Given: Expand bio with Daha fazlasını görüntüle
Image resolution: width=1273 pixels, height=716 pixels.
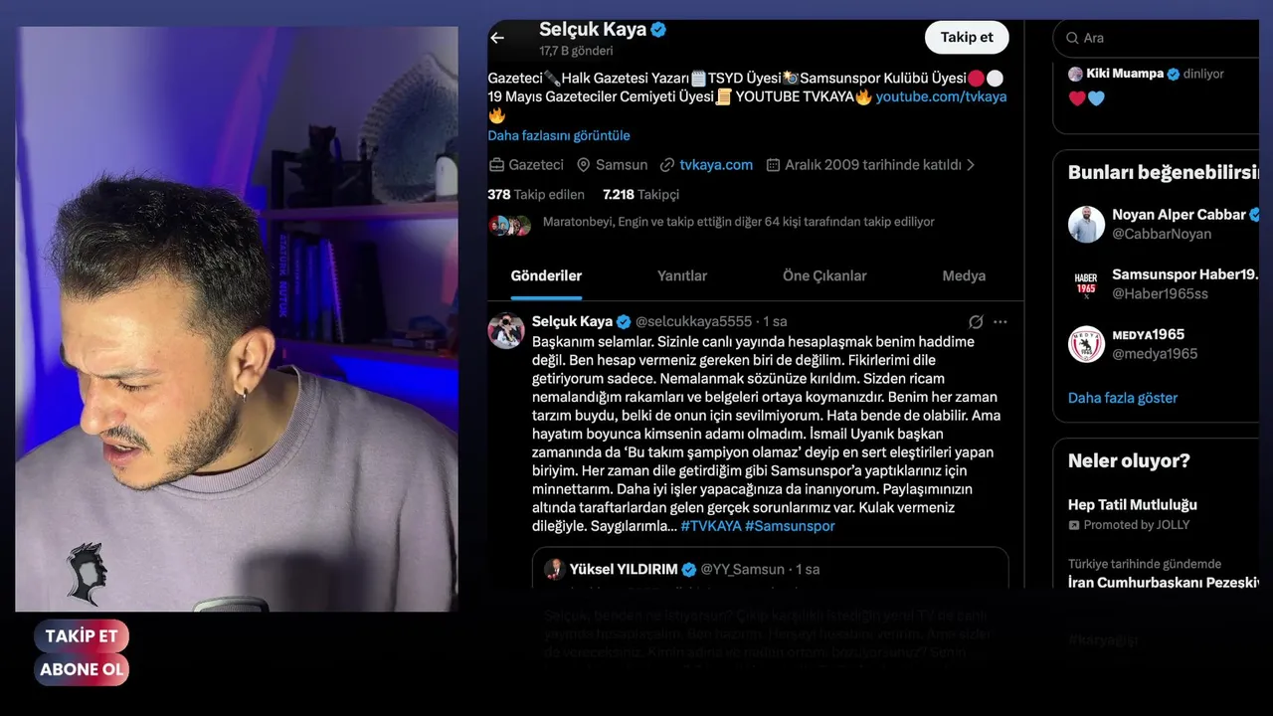Looking at the screenshot, I should click(559, 135).
